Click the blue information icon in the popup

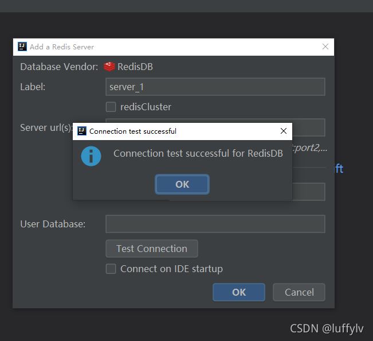click(91, 156)
